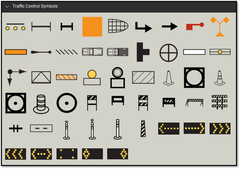Screen dimensions: 240x169
Task: Pick the double-headed arrow board symbol
Action: tap(41, 153)
